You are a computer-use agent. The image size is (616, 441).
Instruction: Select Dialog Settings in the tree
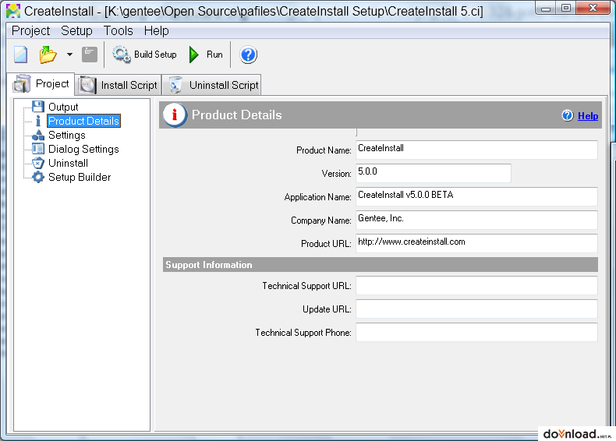(83, 150)
